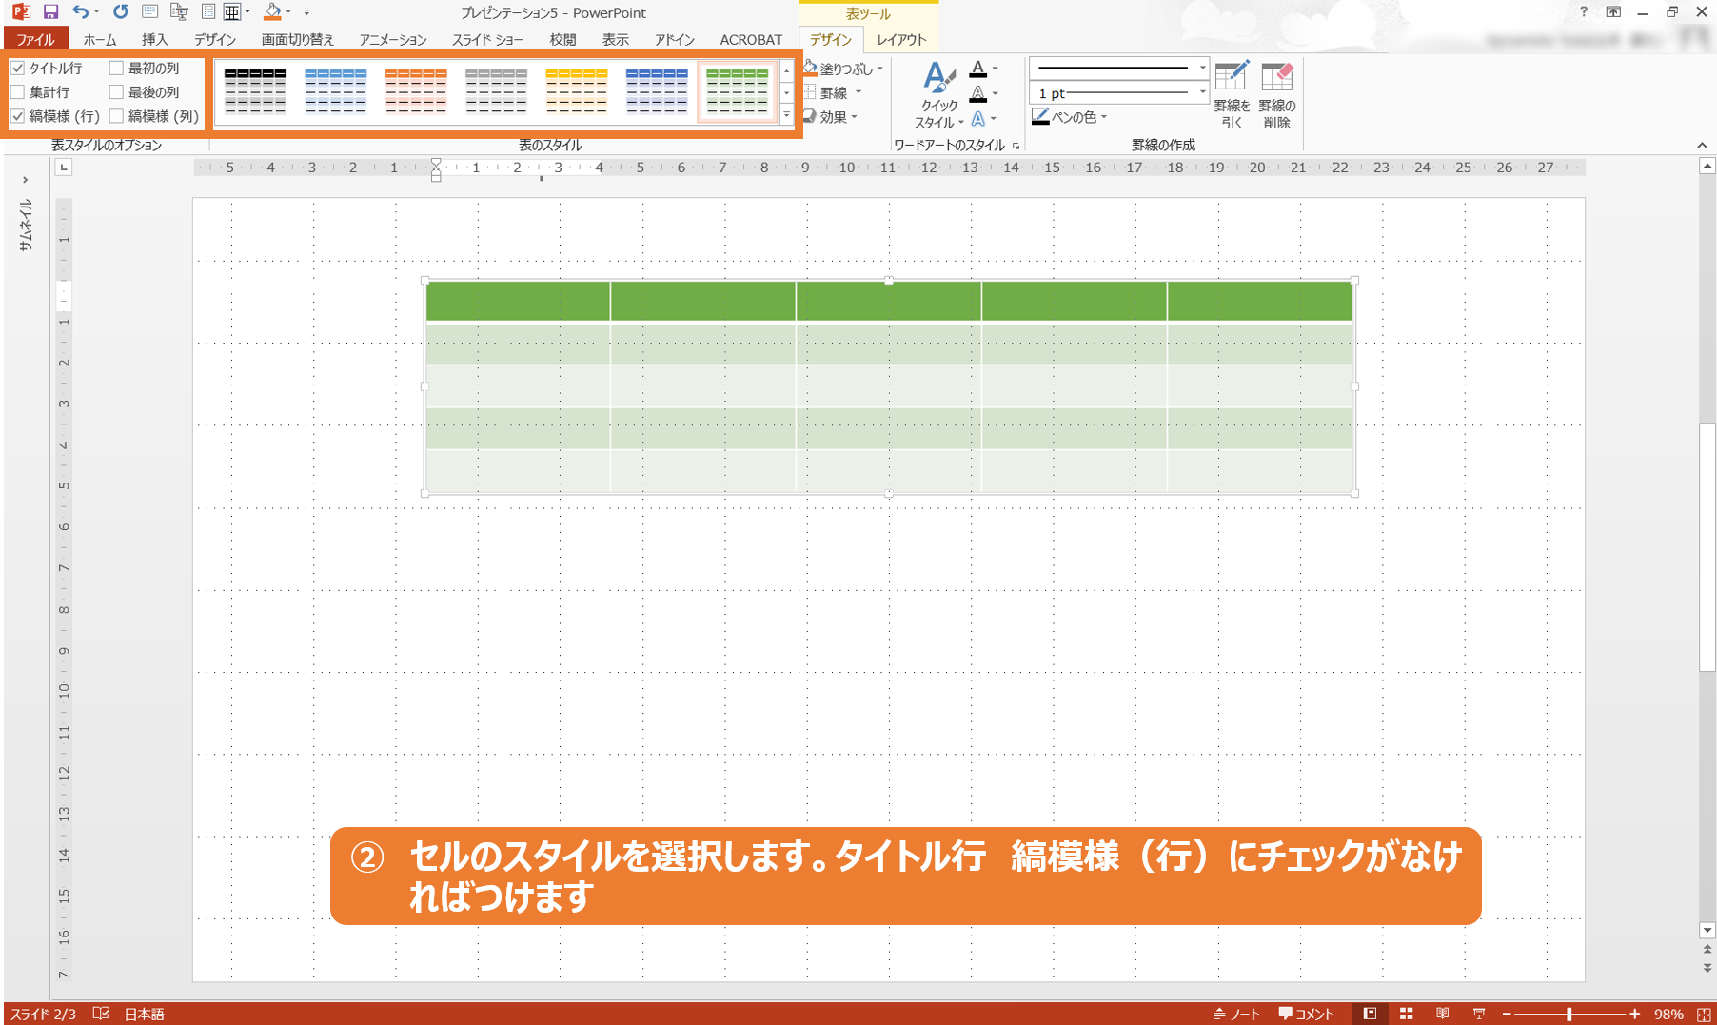Click the zoom out minus button
1717x1025 pixels.
(1507, 1015)
